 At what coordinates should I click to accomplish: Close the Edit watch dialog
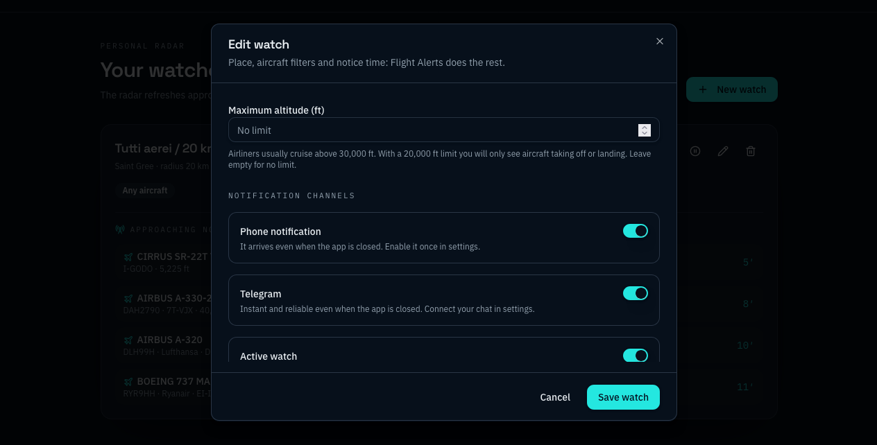click(660, 41)
